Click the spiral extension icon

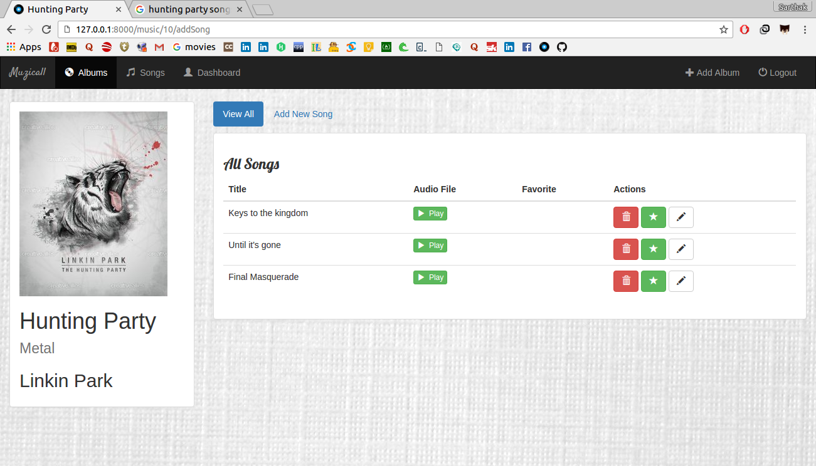pos(765,29)
